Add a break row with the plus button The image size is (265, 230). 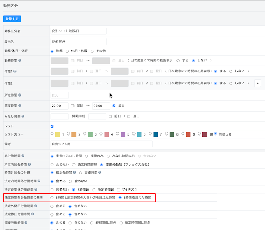click(x=258, y=83)
